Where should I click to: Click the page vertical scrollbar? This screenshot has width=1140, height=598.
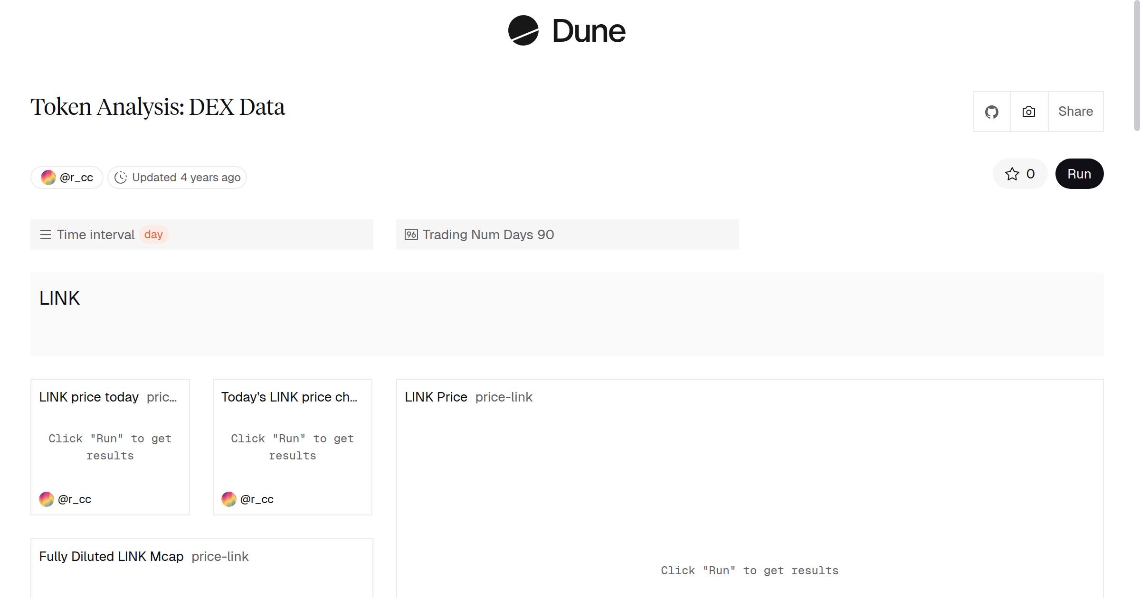(1136, 66)
